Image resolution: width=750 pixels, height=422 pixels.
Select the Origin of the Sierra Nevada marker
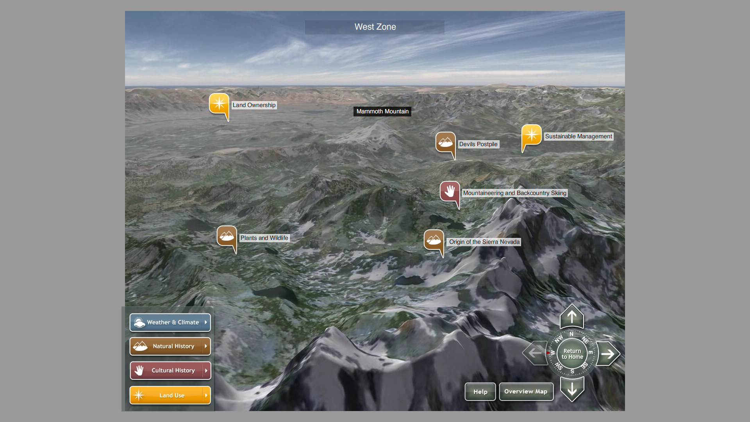click(434, 240)
